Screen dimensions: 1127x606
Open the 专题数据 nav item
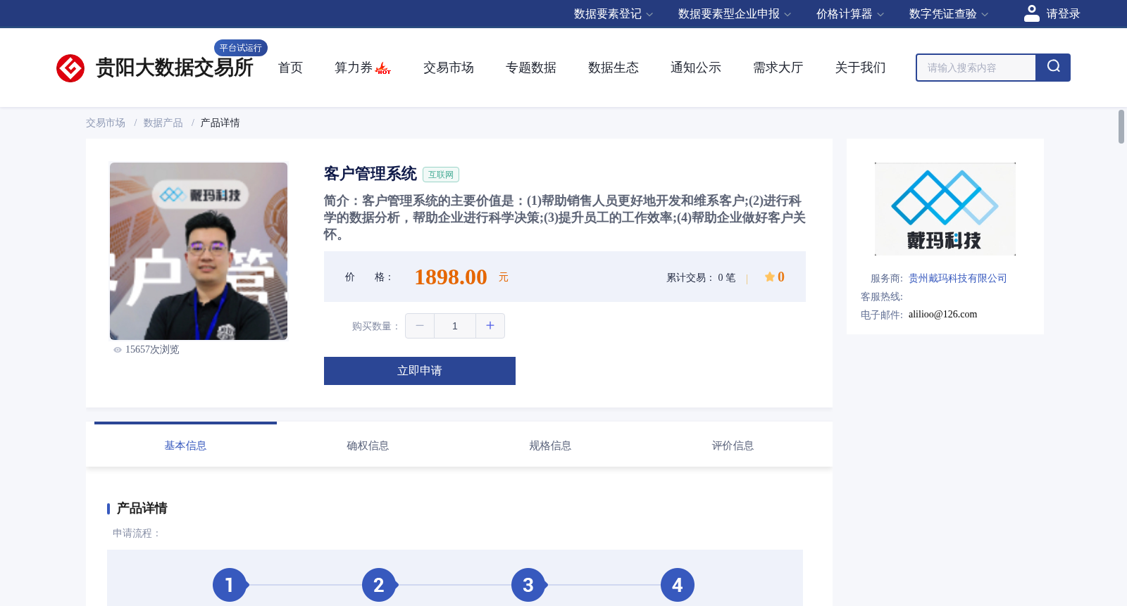tap(531, 68)
